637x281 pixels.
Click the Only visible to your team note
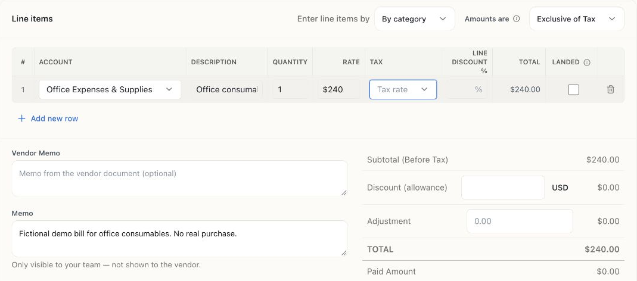coord(106,265)
